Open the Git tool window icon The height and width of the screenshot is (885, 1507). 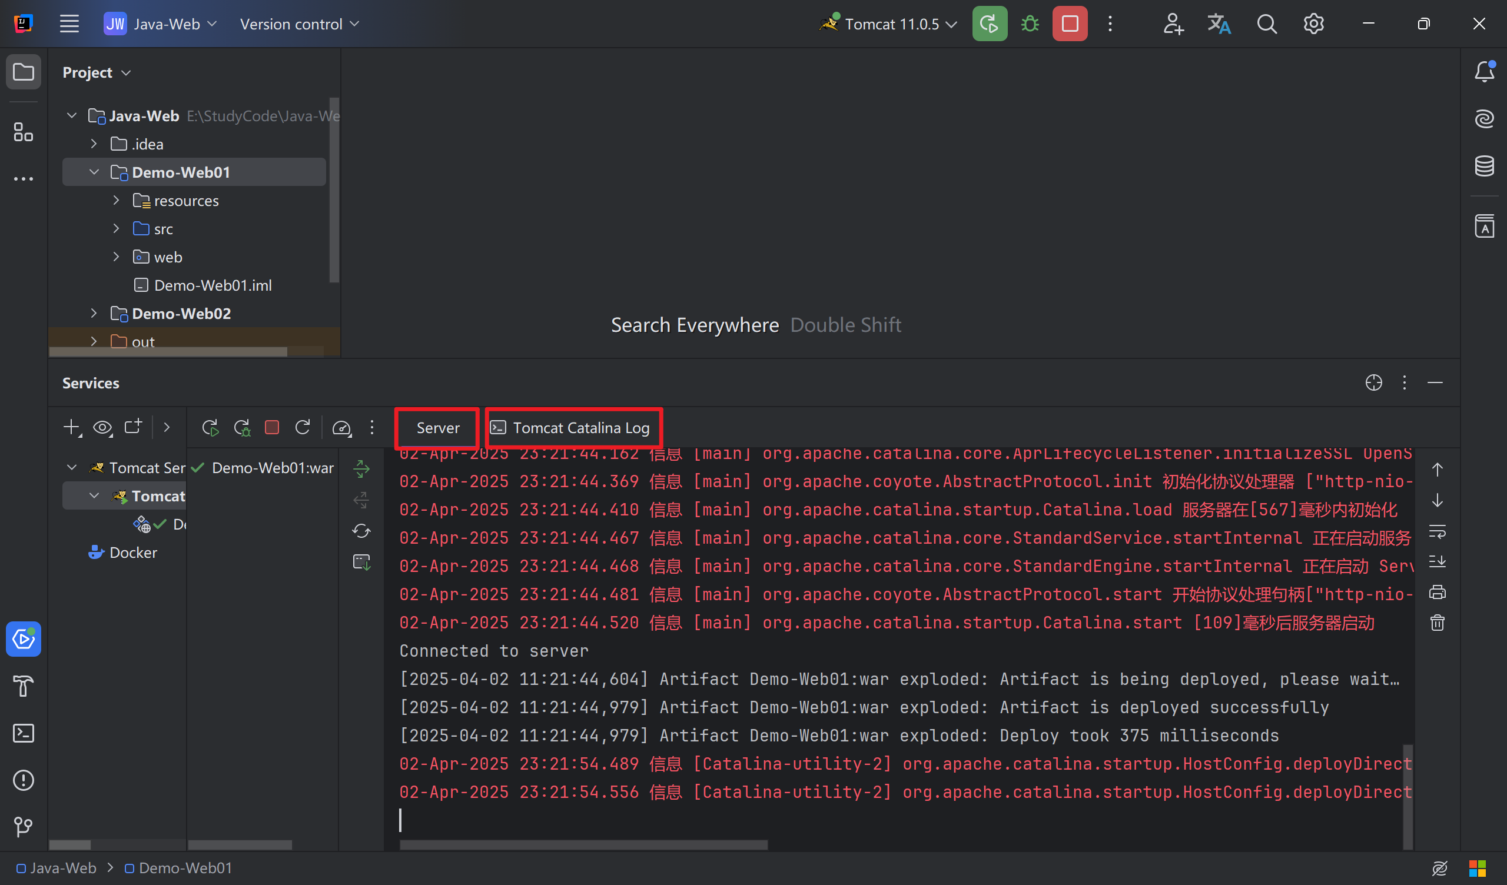click(24, 827)
